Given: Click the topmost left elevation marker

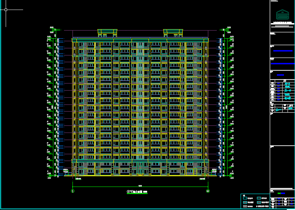Looking at the screenshot, I should (52, 28).
